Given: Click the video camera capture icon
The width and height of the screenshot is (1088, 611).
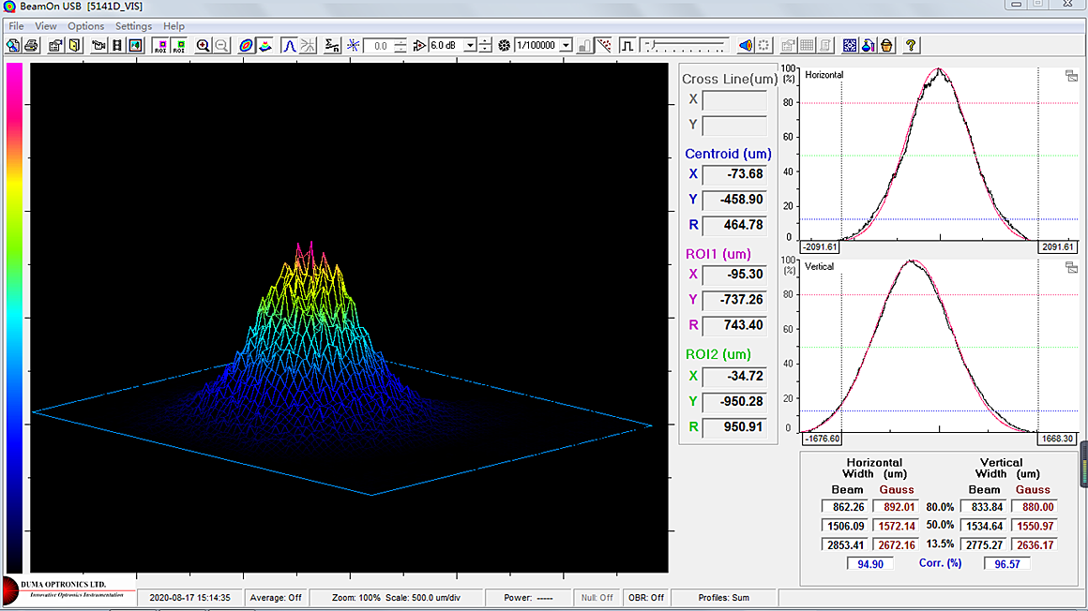Looking at the screenshot, I should (98, 45).
